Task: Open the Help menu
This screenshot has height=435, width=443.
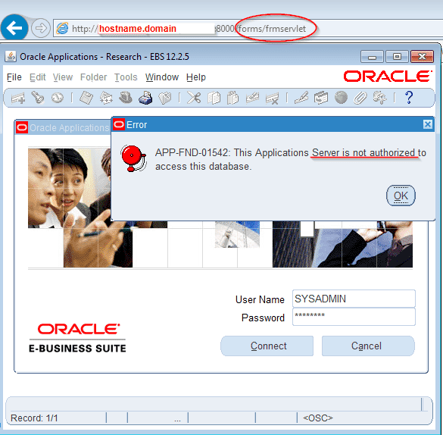Action: click(x=196, y=77)
